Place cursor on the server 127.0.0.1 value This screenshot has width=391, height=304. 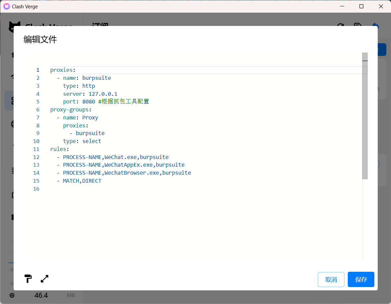(103, 94)
